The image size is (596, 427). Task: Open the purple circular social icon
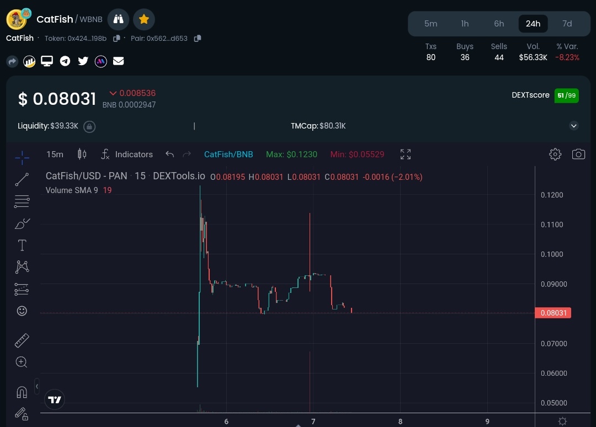coord(101,61)
